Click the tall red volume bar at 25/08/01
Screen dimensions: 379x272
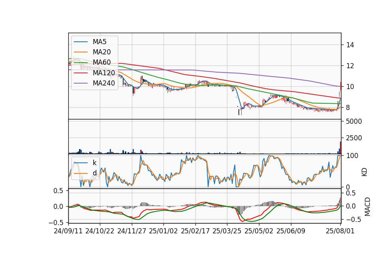coord(341,148)
